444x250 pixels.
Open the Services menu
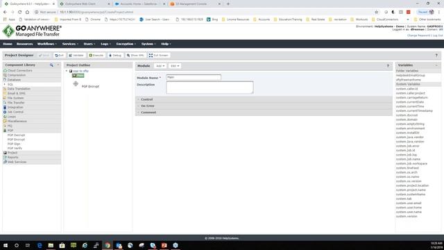point(70,44)
